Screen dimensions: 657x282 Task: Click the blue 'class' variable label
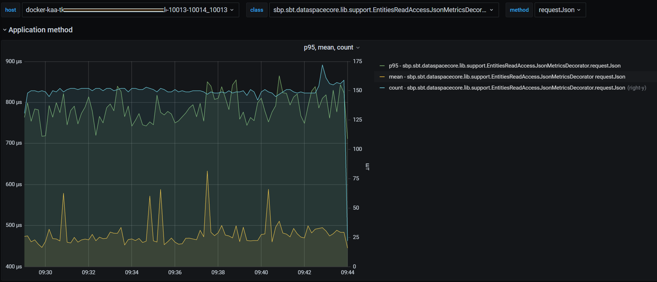click(x=256, y=10)
